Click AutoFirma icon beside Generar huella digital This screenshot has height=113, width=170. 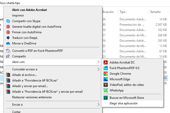[8, 27]
